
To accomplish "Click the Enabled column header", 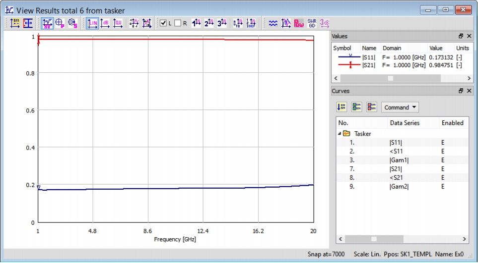I will pos(454,123).
